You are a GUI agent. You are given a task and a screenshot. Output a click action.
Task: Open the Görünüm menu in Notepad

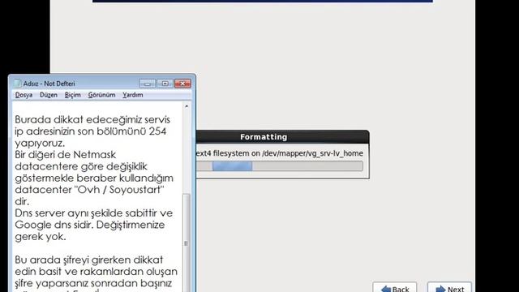[x=101, y=95]
